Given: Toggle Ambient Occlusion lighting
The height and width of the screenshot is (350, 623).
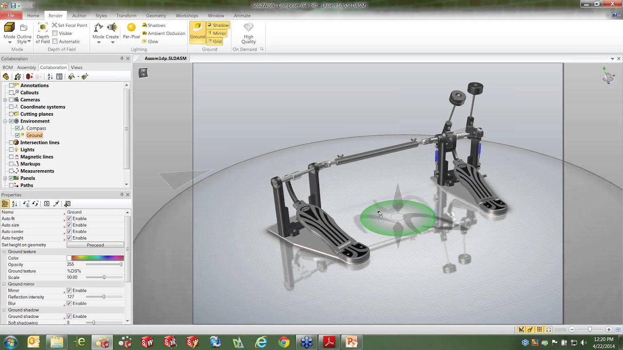Looking at the screenshot, I should pyautogui.click(x=164, y=34).
